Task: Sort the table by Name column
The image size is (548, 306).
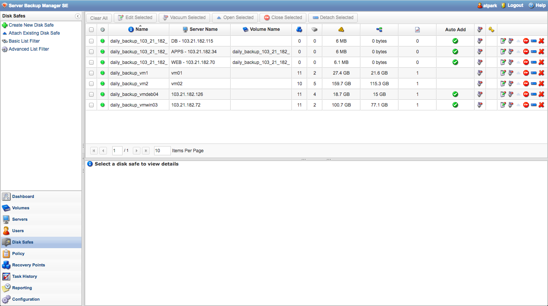Action: (142, 29)
